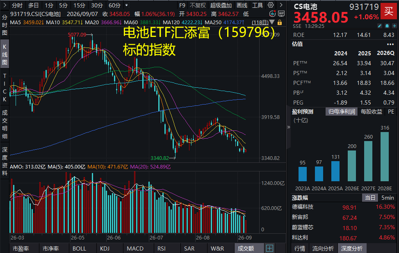
Task: Open the 不复权 adjustment option
Action: (x=198, y=5)
